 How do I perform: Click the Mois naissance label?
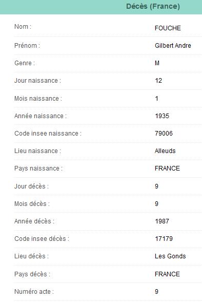[38, 99]
